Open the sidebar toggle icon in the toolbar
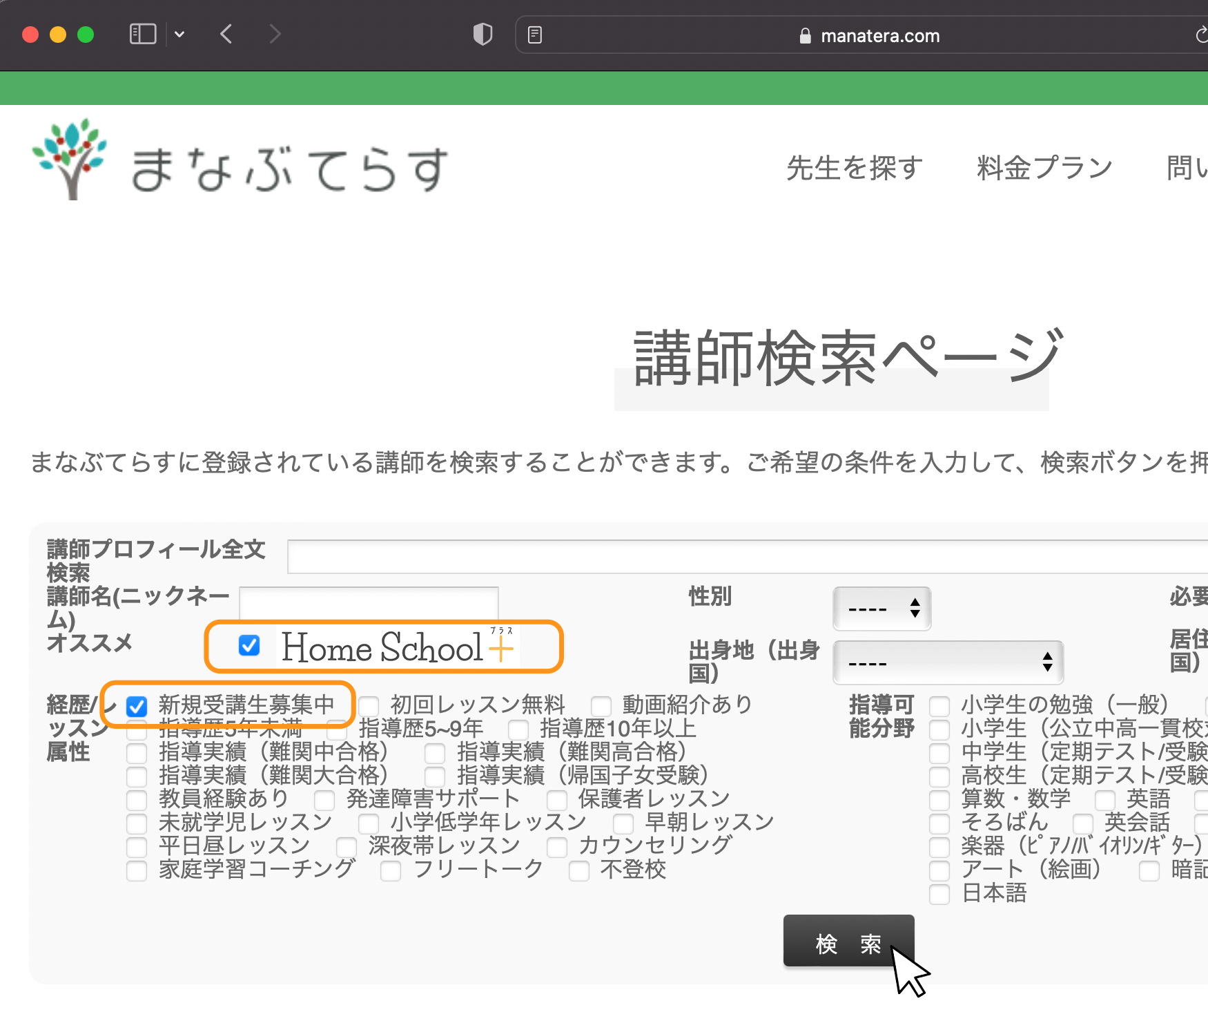 142,34
